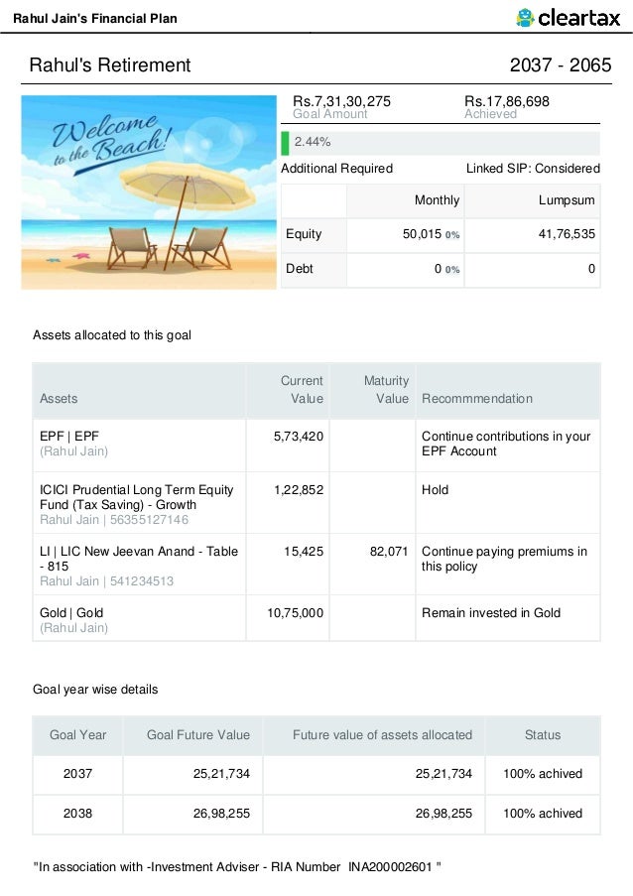633x896 pixels.
Task: Click the Status column header
Action: (x=543, y=735)
